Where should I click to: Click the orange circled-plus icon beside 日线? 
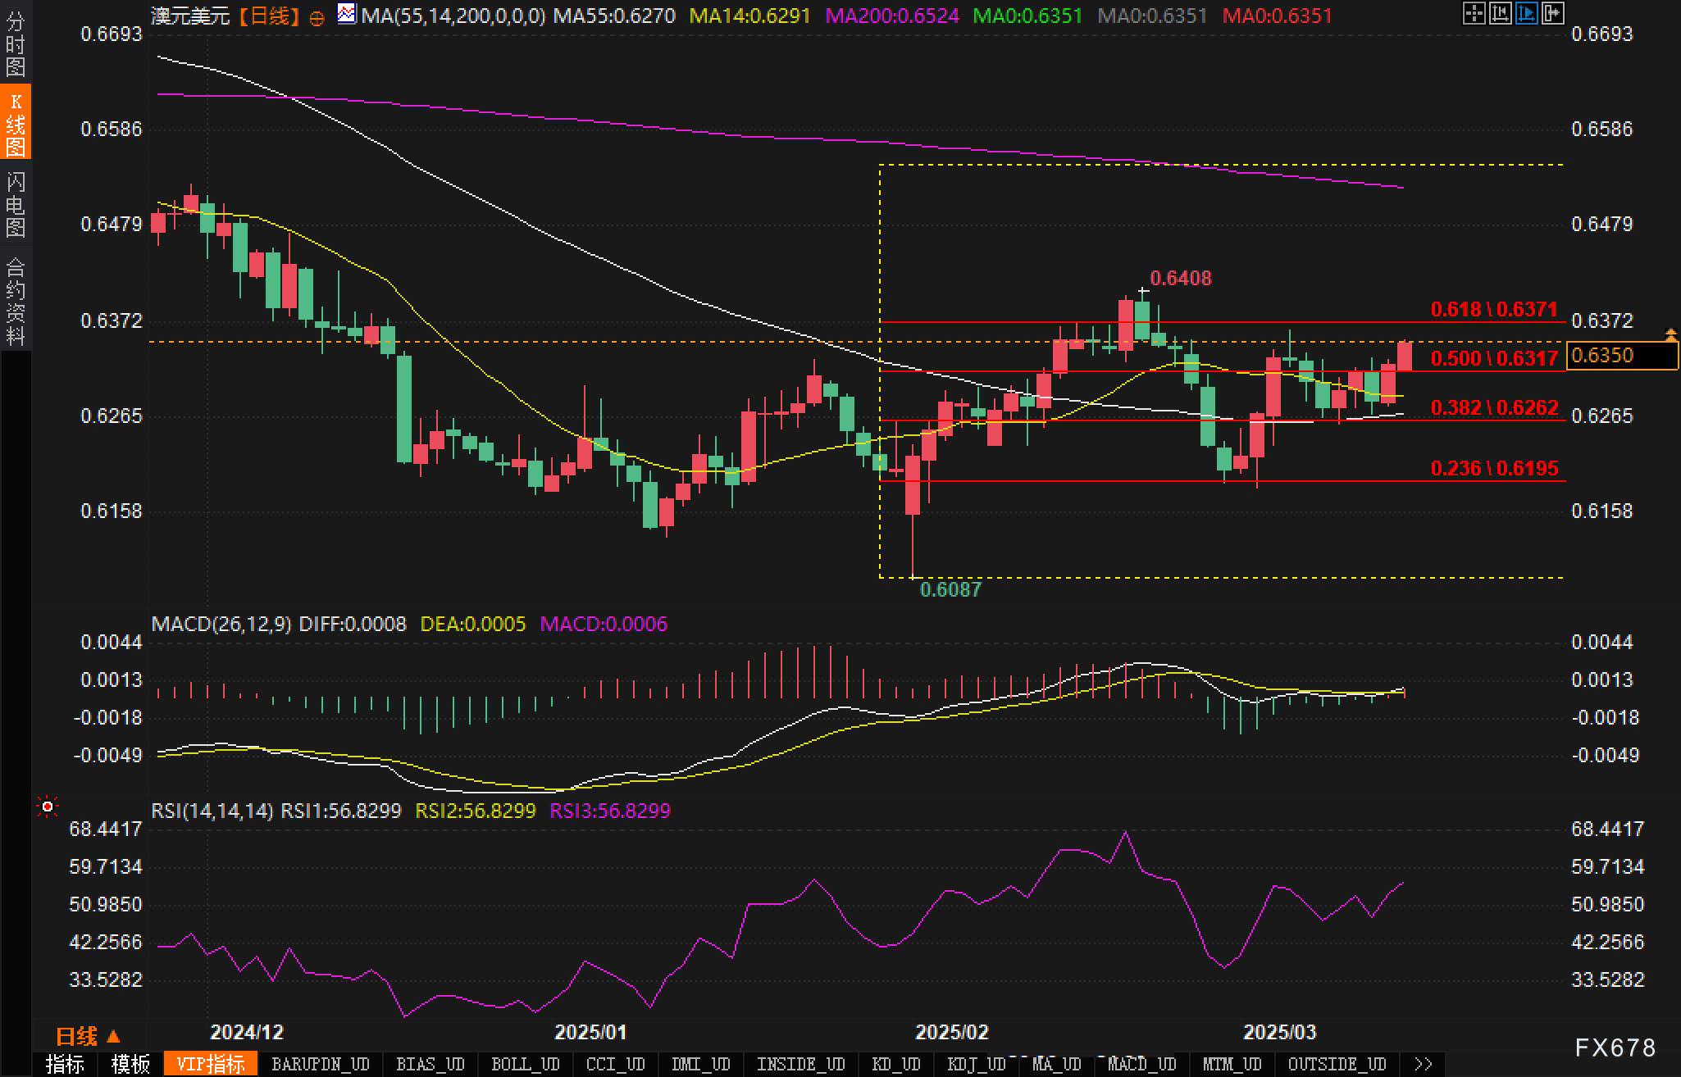pyautogui.click(x=317, y=17)
